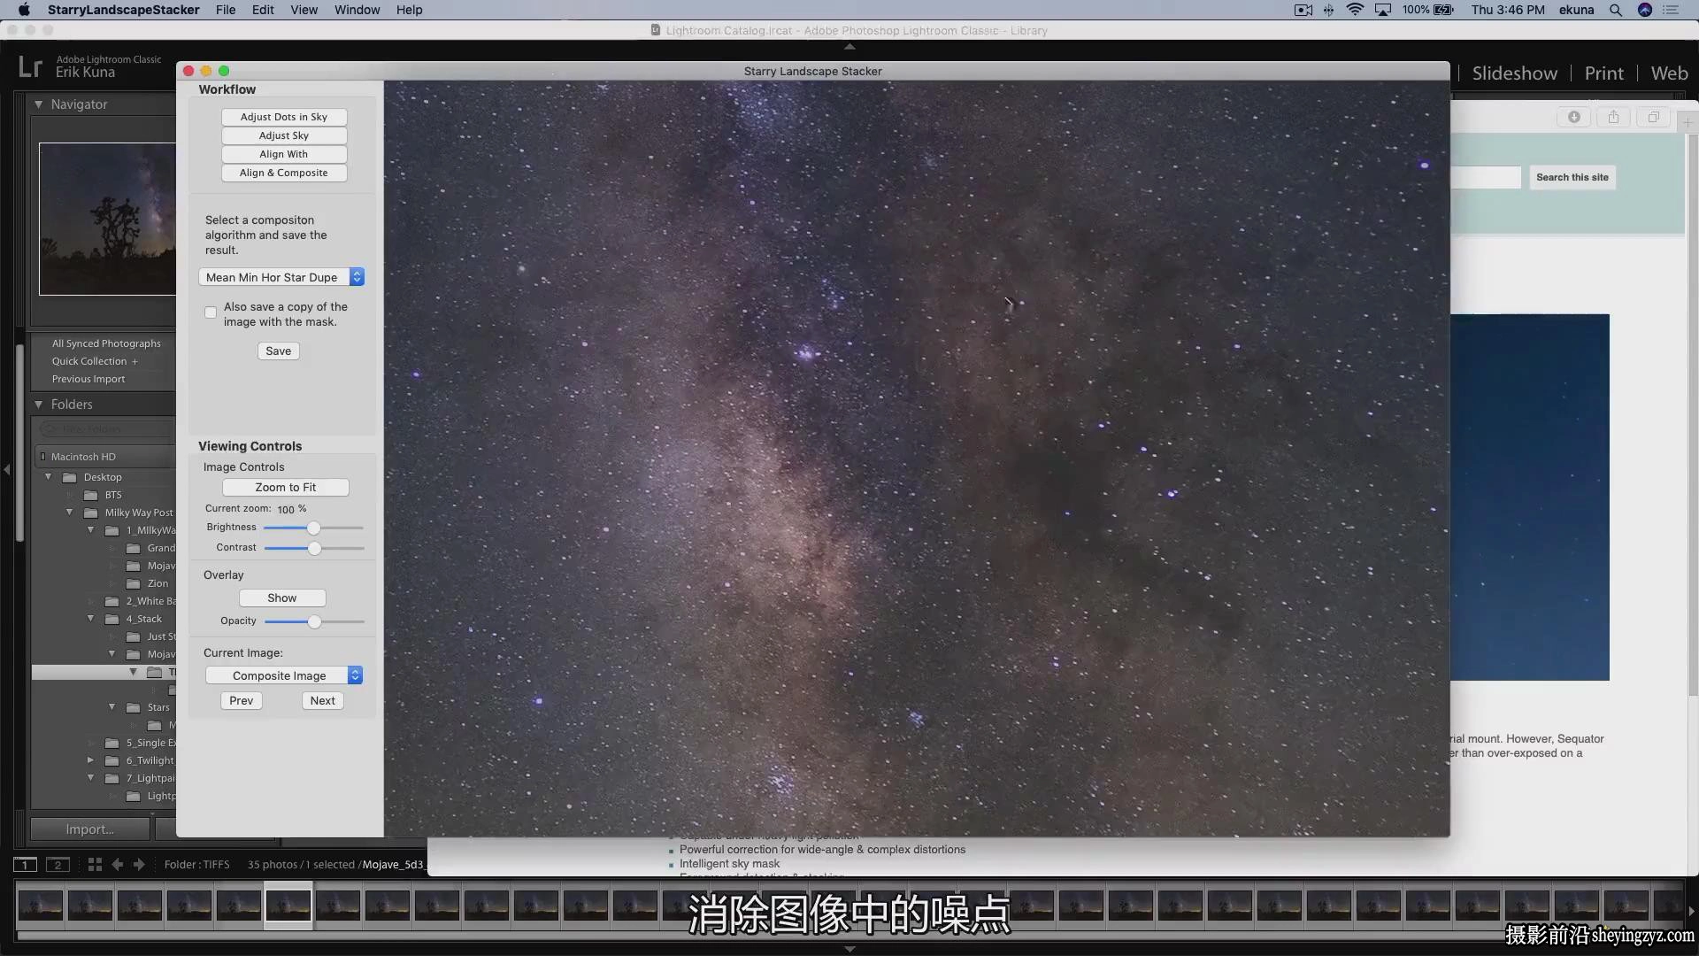Show the overlay with Show button

point(282,597)
